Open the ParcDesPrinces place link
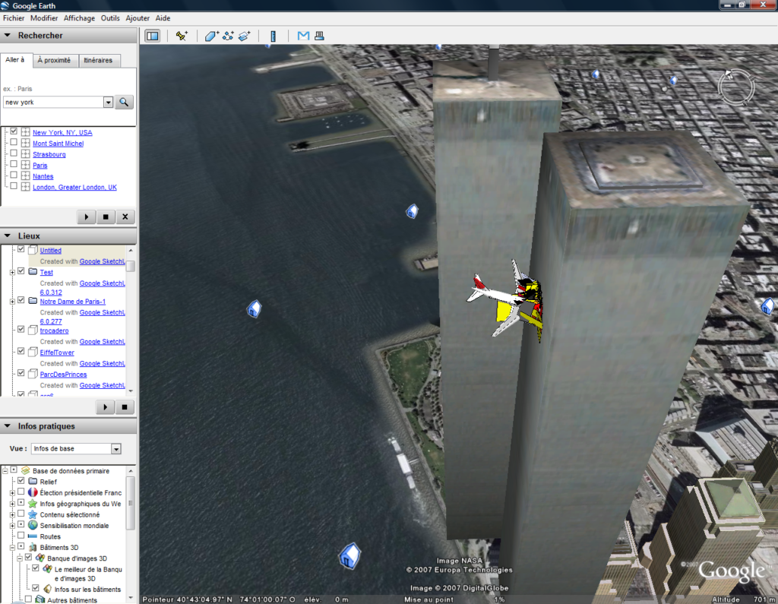The width and height of the screenshot is (778, 604). click(63, 375)
